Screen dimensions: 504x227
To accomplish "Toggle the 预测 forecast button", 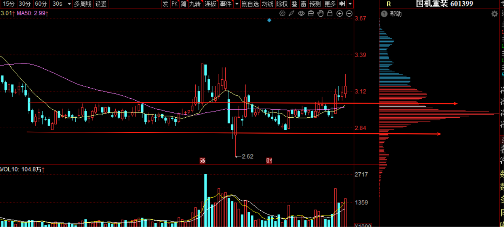I will (x=315, y=4).
